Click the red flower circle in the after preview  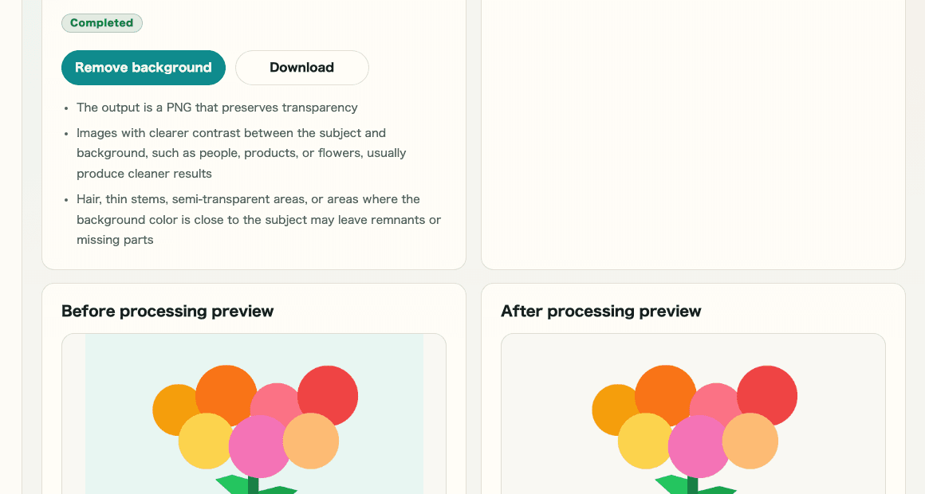770,392
